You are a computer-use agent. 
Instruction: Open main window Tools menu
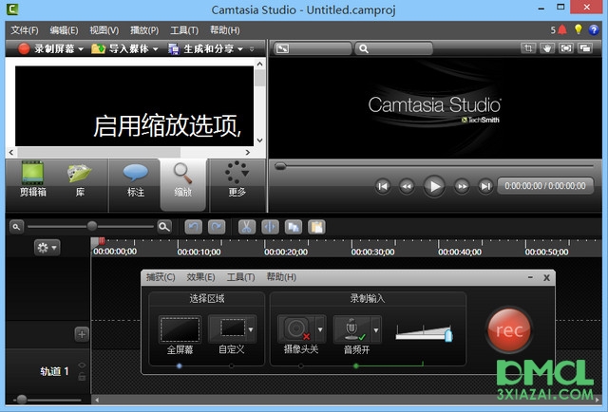coord(184,30)
